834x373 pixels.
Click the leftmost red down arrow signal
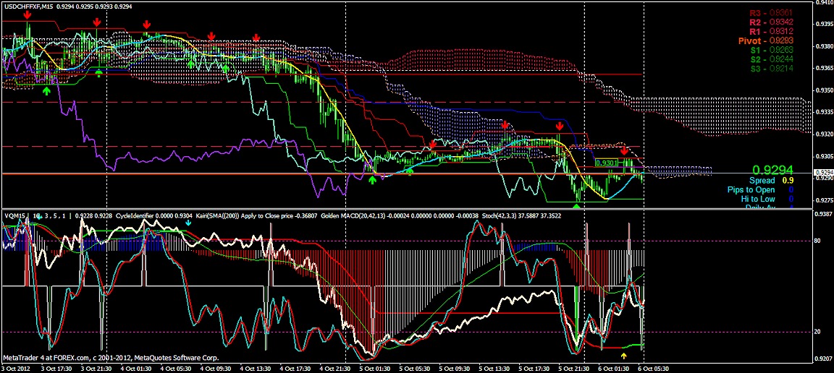click(27, 14)
